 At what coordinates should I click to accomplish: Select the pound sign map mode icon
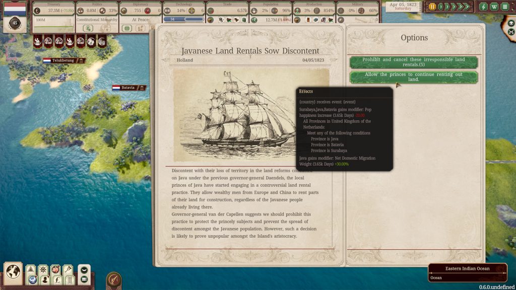56,280
